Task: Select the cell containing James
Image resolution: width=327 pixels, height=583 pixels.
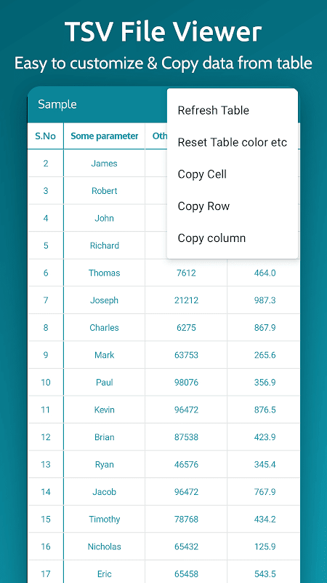Action: pos(104,163)
